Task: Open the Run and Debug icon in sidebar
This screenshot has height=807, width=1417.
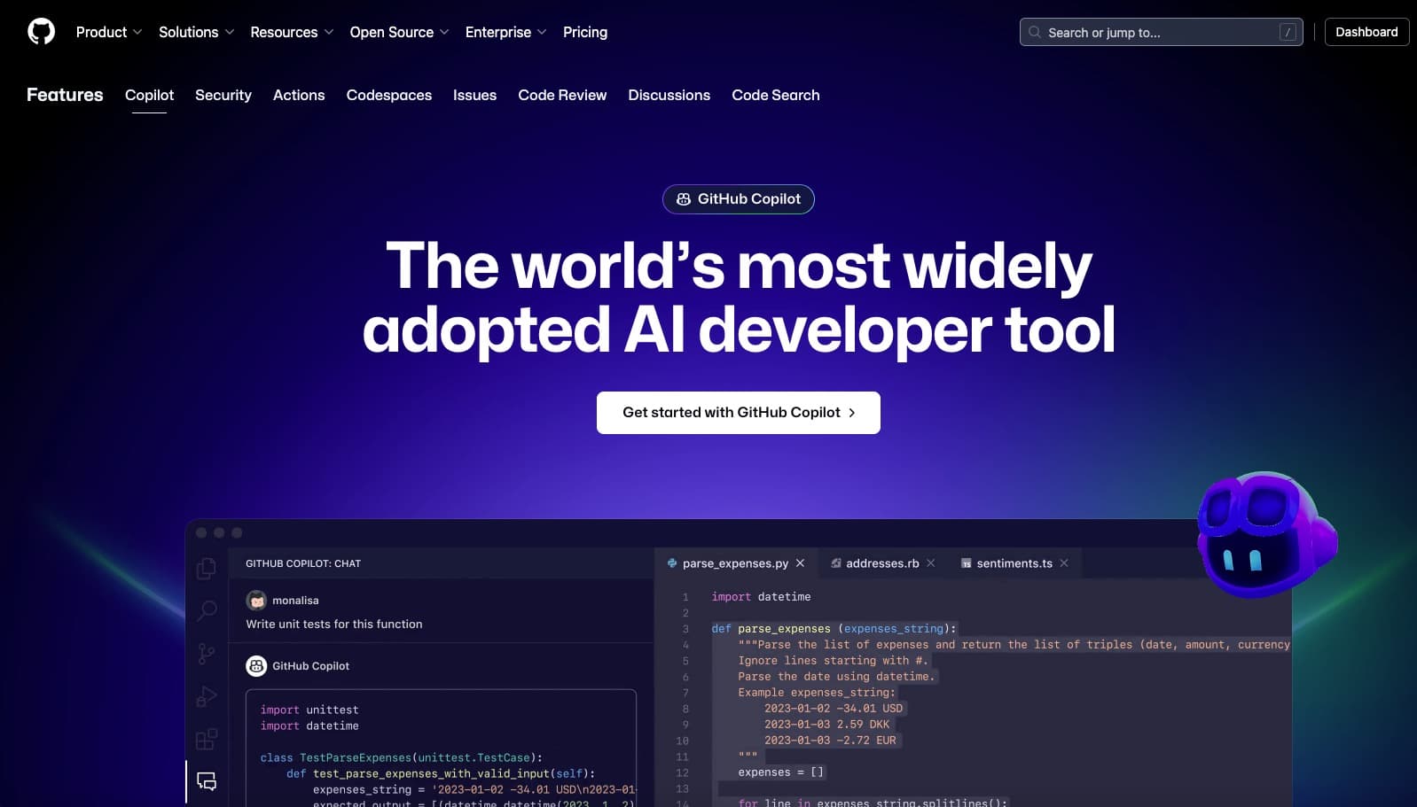Action: 207,696
